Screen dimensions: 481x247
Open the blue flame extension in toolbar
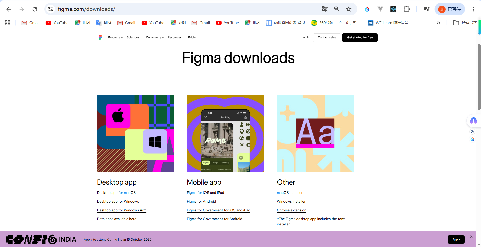coord(367,9)
